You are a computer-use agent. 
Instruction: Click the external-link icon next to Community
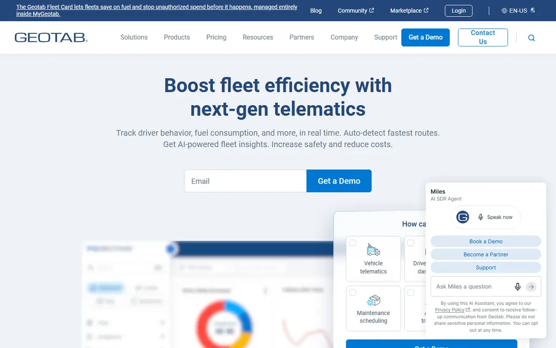coord(372,10)
